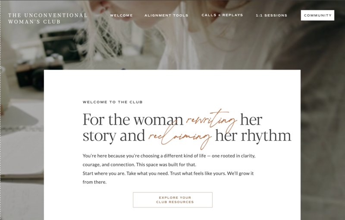Click the word 'story' in the headline
This screenshot has width=345, height=220.
[x=99, y=136]
